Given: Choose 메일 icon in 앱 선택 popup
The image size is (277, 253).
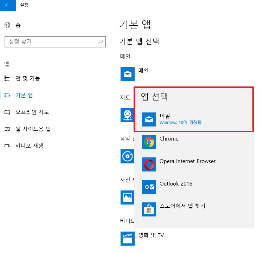Looking at the screenshot, I should coord(149,119).
